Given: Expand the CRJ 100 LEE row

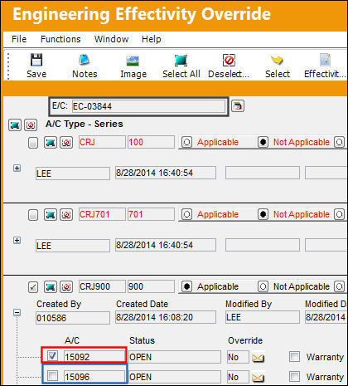Looking at the screenshot, I should [x=17, y=168].
